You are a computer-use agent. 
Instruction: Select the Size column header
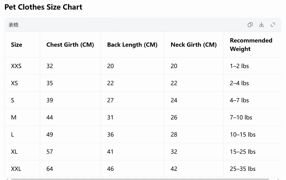tap(17, 45)
